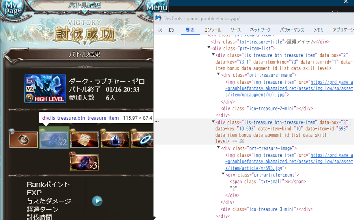Collapse the first prt-treasure-image div node
The width and height of the screenshot is (354, 220).
tap(218, 74)
